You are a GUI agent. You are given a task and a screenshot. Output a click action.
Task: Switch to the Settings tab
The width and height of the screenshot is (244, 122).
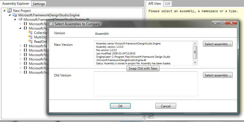pos(38,4)
